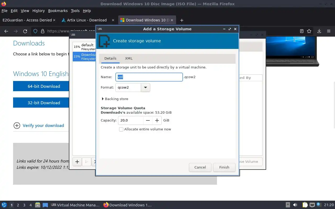Toggle Firefox reader view icon

(x=301, y=31)
